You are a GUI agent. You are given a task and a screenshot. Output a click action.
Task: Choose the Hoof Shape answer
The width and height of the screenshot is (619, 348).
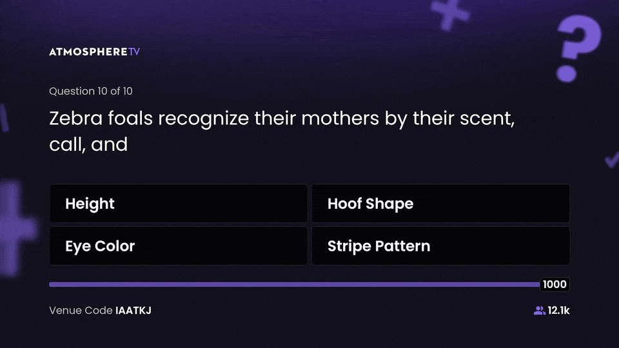pos(440,204)
